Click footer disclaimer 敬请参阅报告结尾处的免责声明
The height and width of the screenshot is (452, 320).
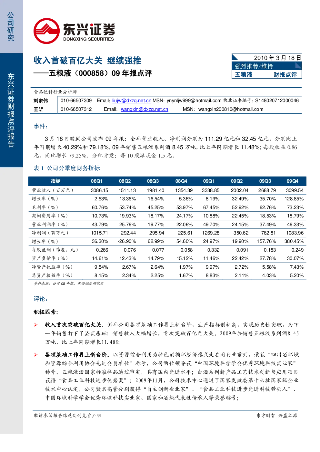pyautogui.click(x=67, y=416)
